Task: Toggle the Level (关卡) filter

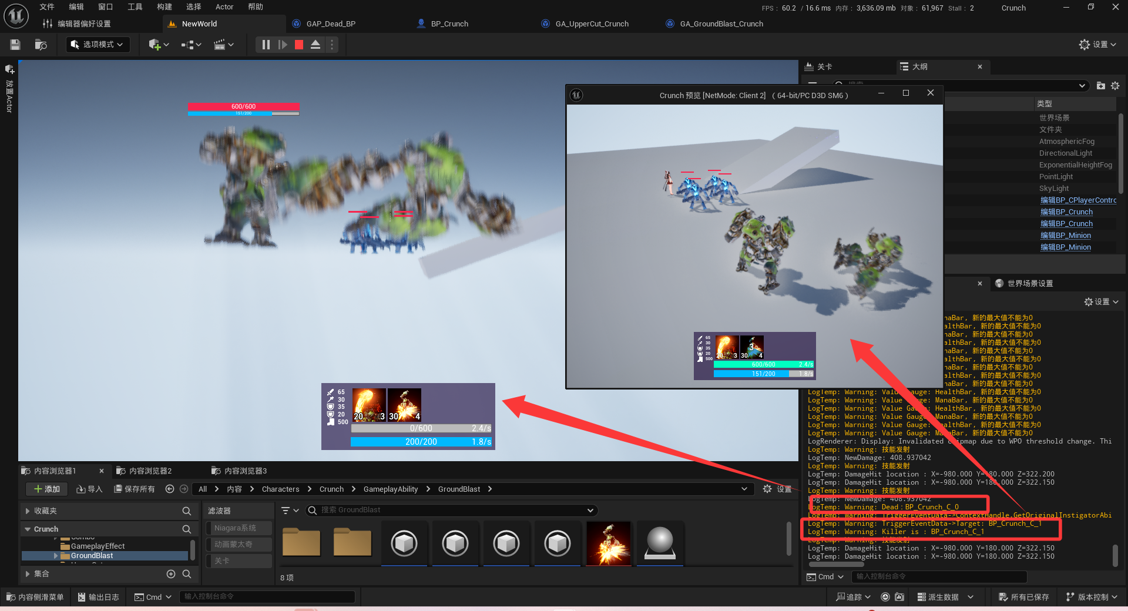Action: 239,561
